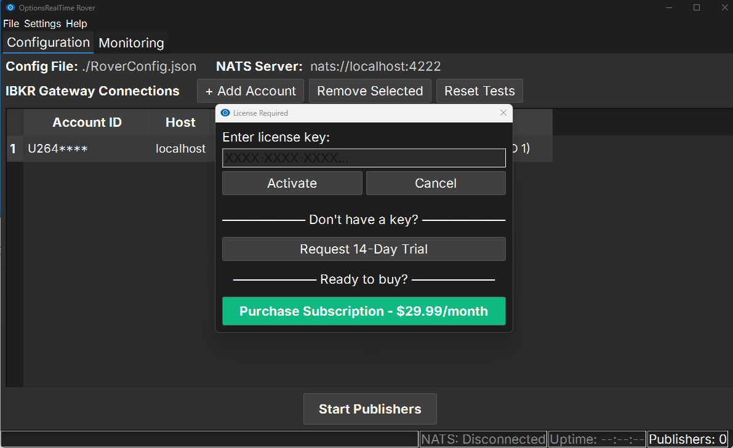Viewport: 733px width, 448px height.
Task: Open the Help menu
Action: [x=76, y=24]
